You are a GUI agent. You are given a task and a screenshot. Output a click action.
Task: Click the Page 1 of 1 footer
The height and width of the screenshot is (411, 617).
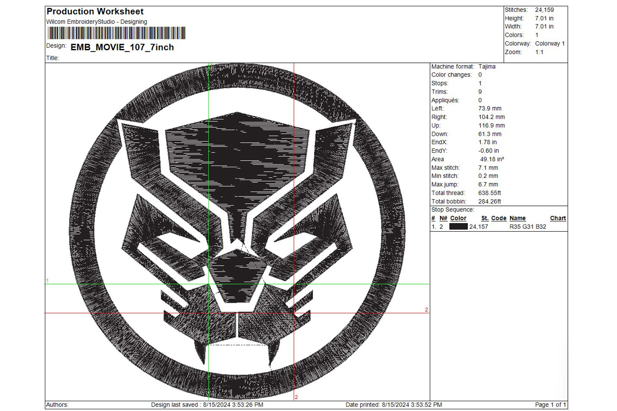tap(550, 405)
